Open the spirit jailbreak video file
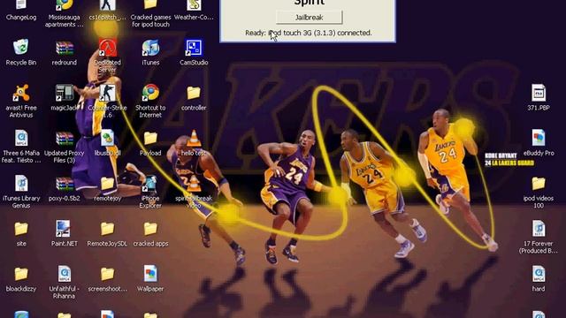566x318 pixels. (194, 184)
